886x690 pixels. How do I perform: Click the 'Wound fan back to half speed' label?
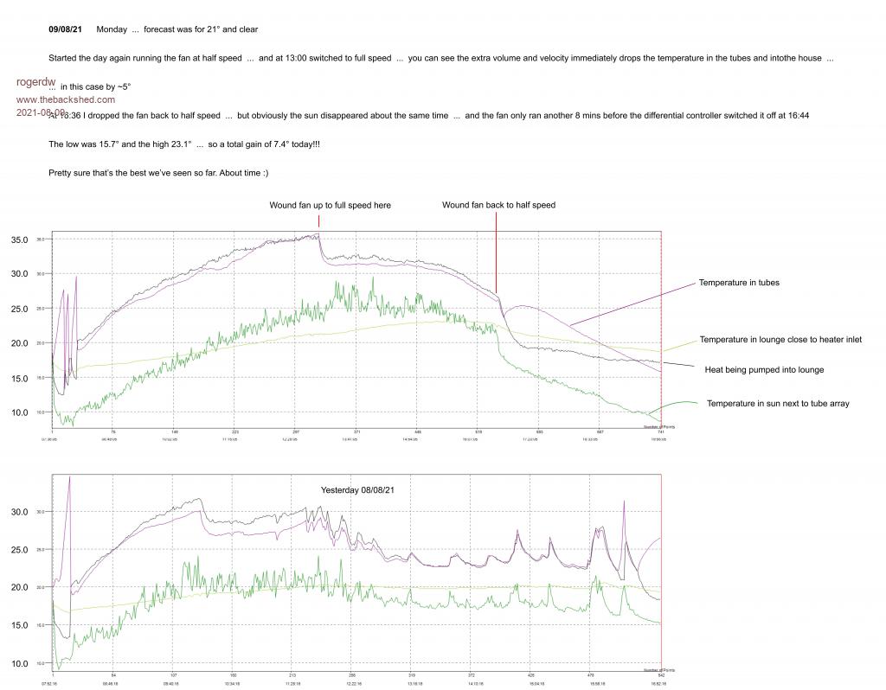click(x=498, y=206)
